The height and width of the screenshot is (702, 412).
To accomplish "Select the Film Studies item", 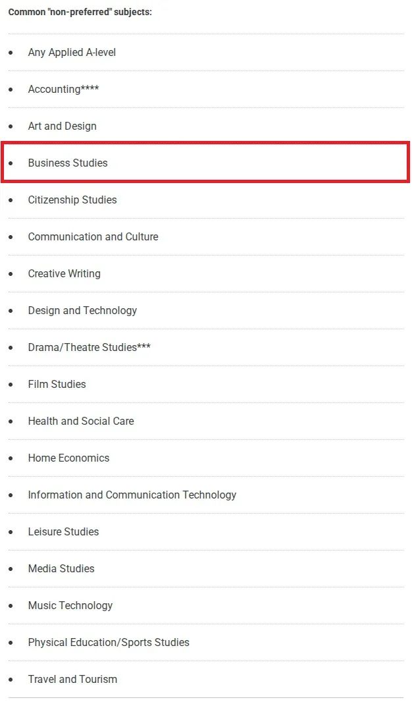I will 57,384.
